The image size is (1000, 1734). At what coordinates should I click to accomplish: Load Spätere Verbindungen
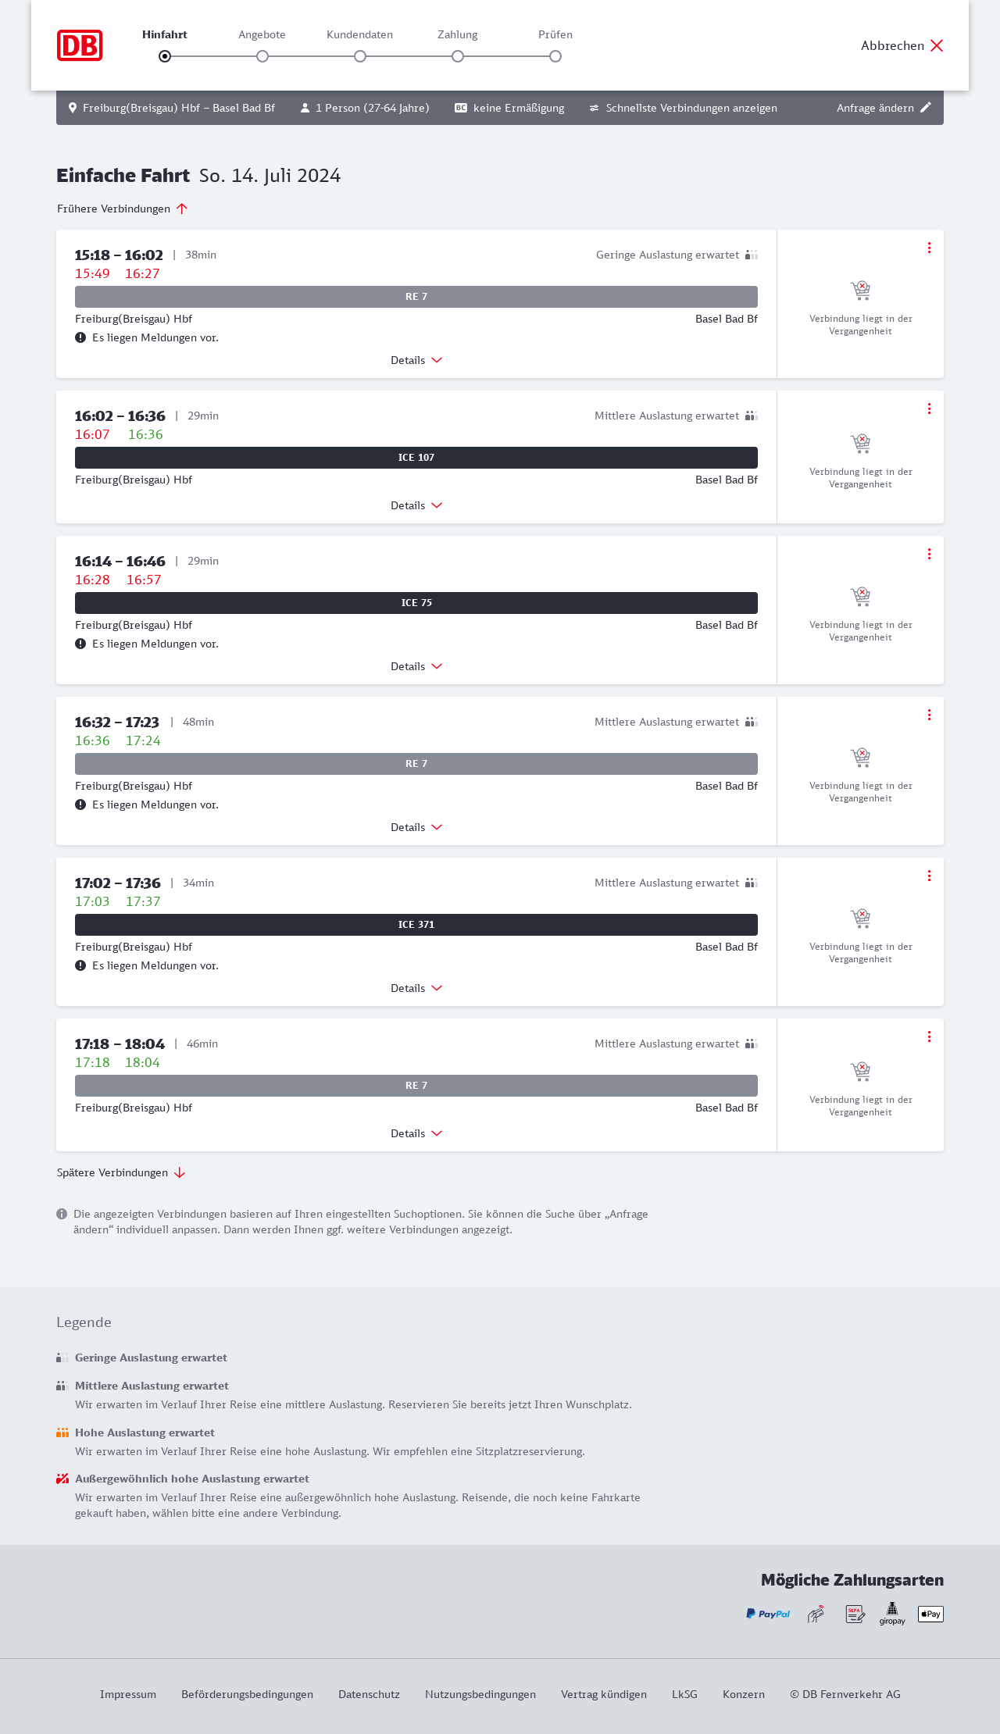click(x=121, y=1172)
